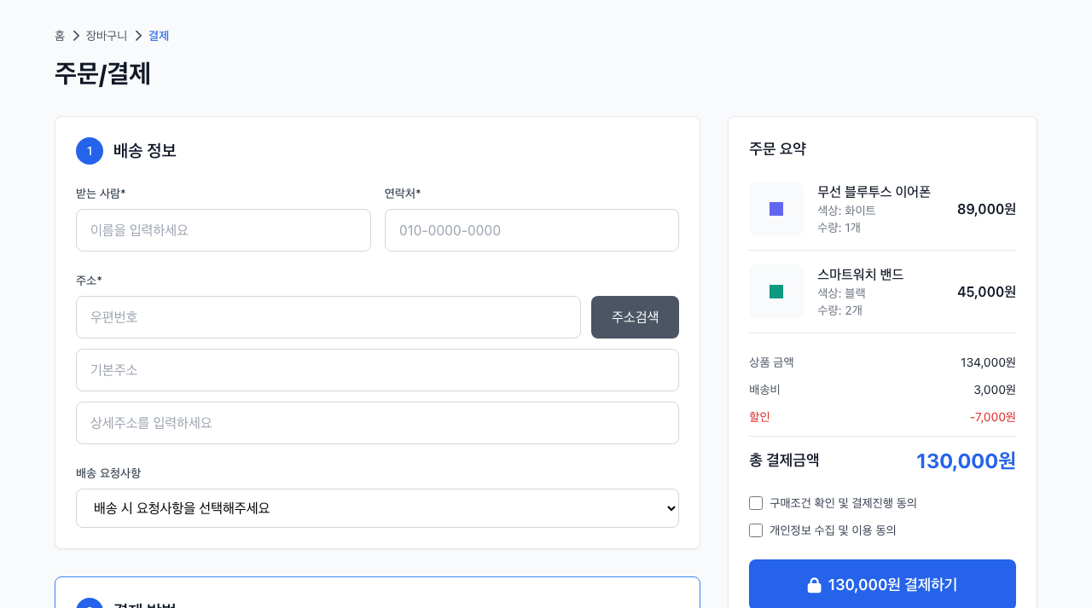Go to 장바구니 breadcrumb link
The width and height of the screenshot is (1092, 608).
[107, 36]
